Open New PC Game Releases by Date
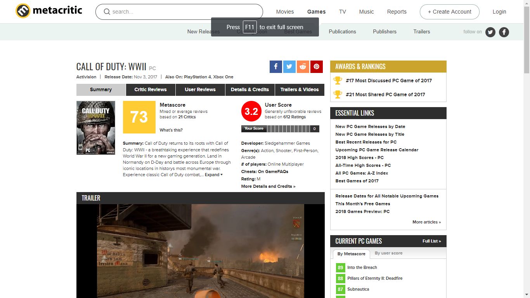This screenshot has height=298, width=530. click(x=370, y=126)
